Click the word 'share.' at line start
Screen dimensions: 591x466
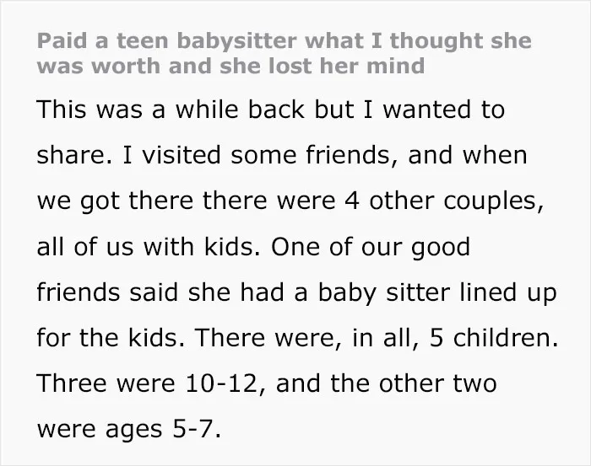[74, 155]
